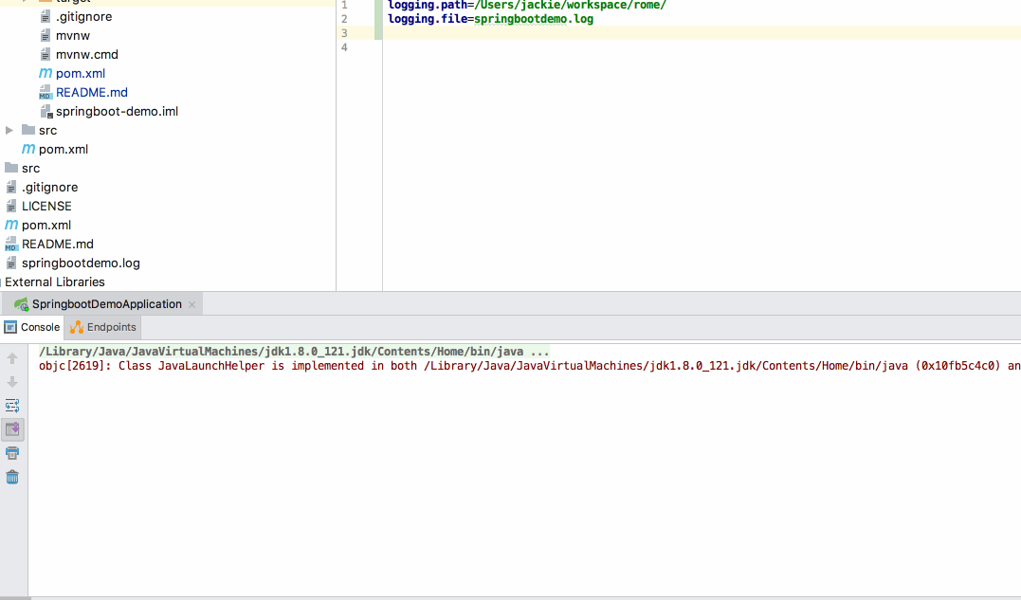The image size is (1021, 600).
Task: Click the folder icon of root src
Action: [11, 167]
